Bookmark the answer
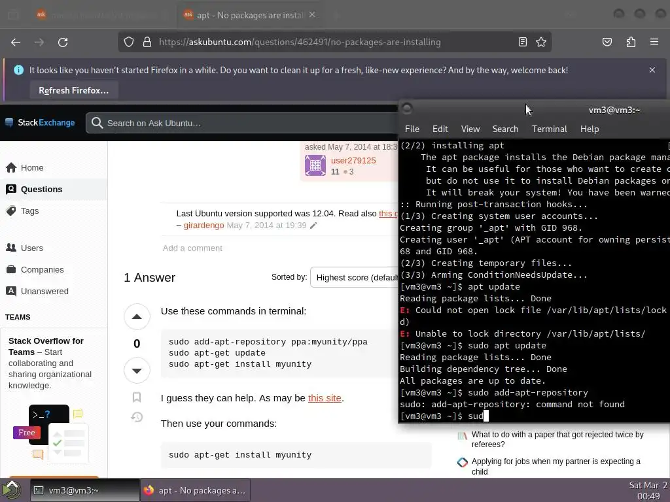This screenshot has height=502, width=670. point(137,397)
